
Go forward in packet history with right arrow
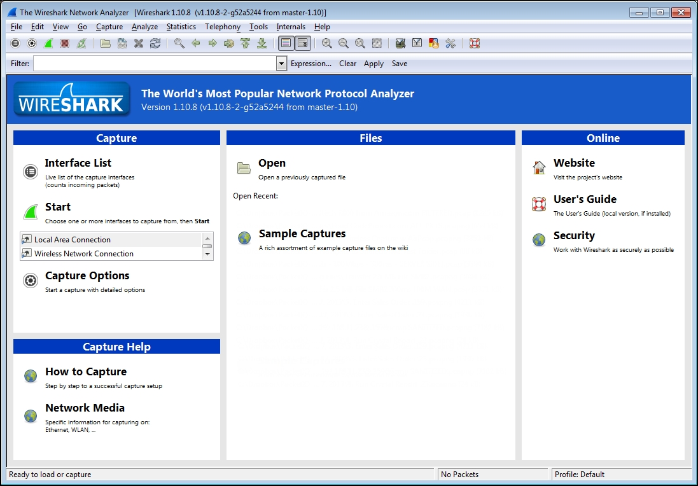pyautogui.click(x=213, y=43)
